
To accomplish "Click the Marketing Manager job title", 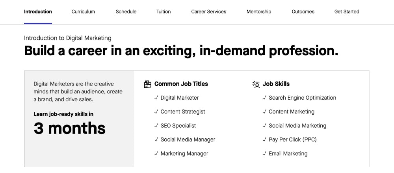I will (184, 153).
